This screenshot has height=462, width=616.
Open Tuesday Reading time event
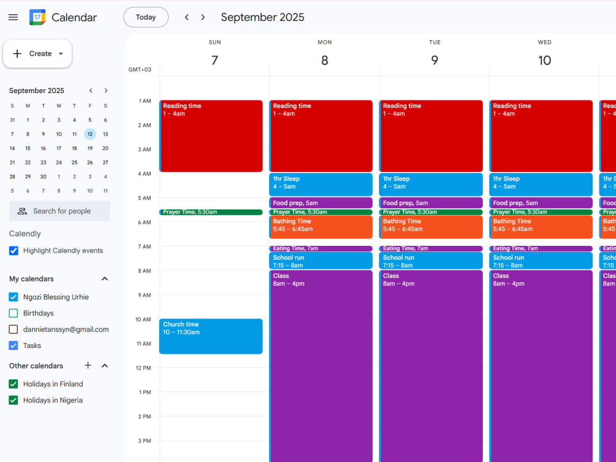pyautogui.click(x=431, y=136)
